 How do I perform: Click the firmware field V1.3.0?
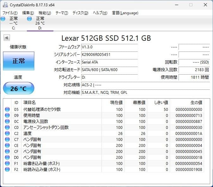coord(109,47)
